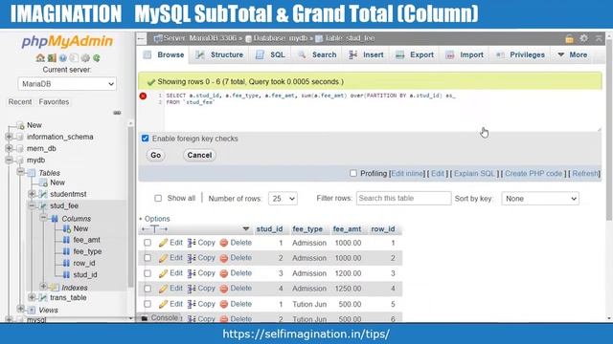This screenshot has height=344, width=613.
Task: Collapse the mydb database node
Action: pyautogui.click(x=9, y=160)
